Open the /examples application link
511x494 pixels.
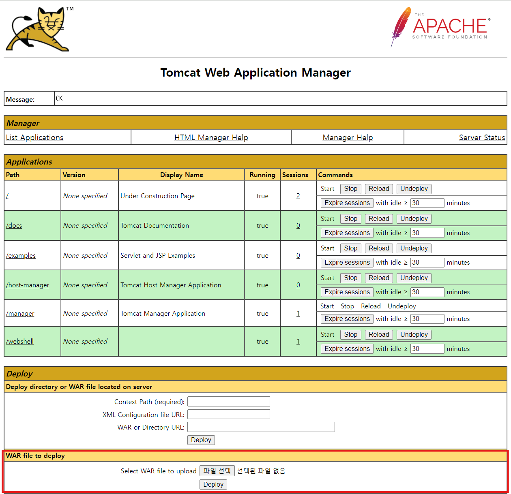click(21, 255)
